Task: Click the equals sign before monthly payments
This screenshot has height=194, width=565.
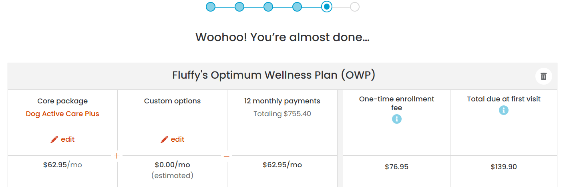Action: coord(227,156)
